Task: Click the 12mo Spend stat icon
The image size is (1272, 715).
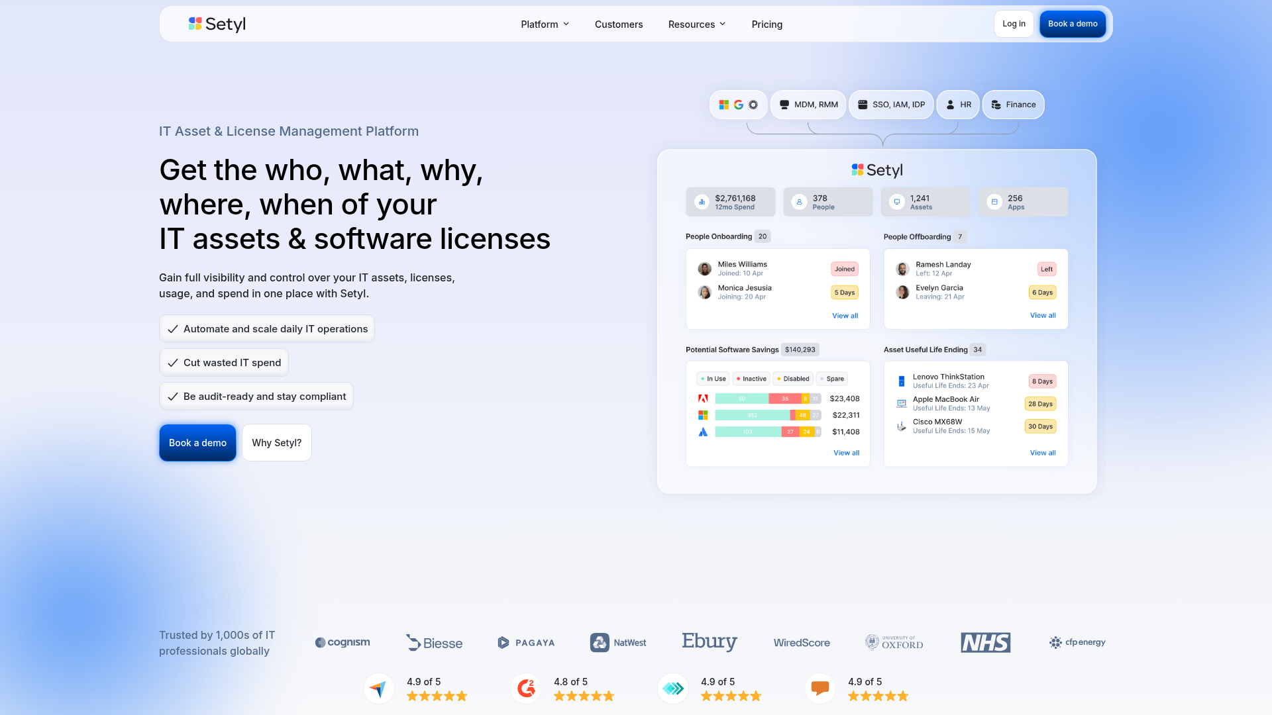Action: (x=702, y=202)
